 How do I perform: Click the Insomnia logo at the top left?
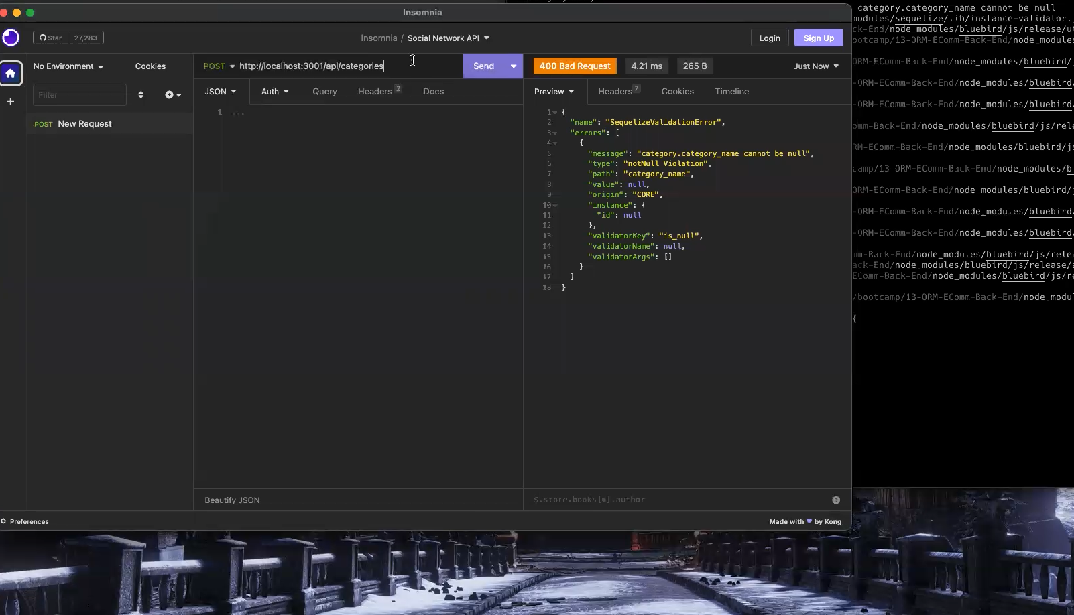click(x=11, y=38)
